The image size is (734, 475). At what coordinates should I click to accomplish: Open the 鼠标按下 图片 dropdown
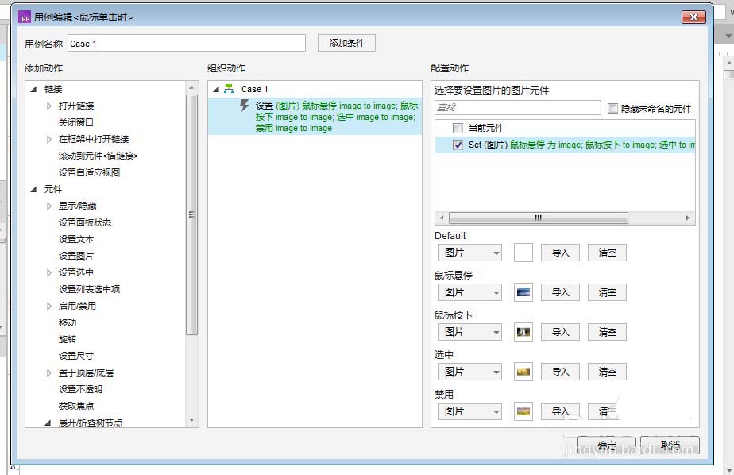(470, 332)
